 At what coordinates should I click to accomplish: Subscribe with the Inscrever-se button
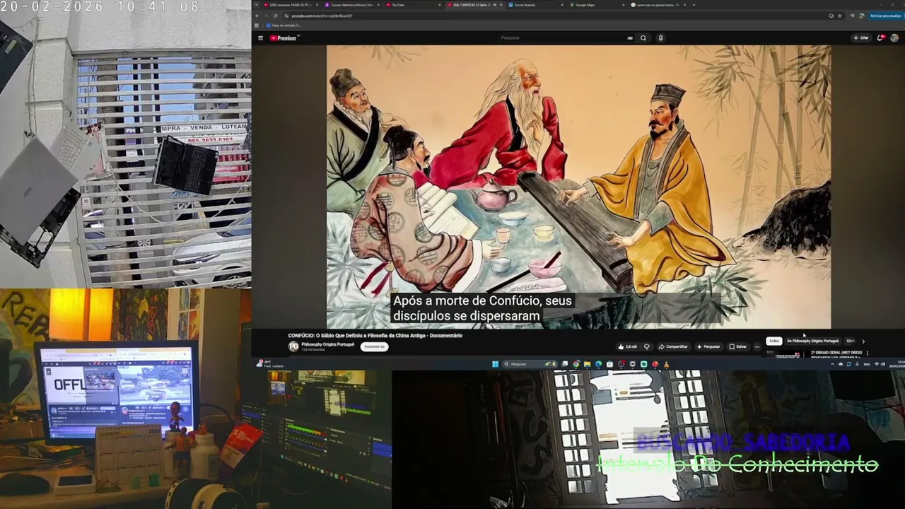pyautogui.click(x=374, y=346)
